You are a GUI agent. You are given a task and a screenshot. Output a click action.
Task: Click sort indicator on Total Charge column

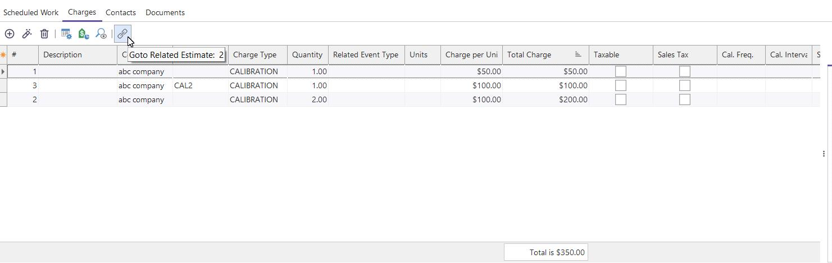tap(578, 55)
